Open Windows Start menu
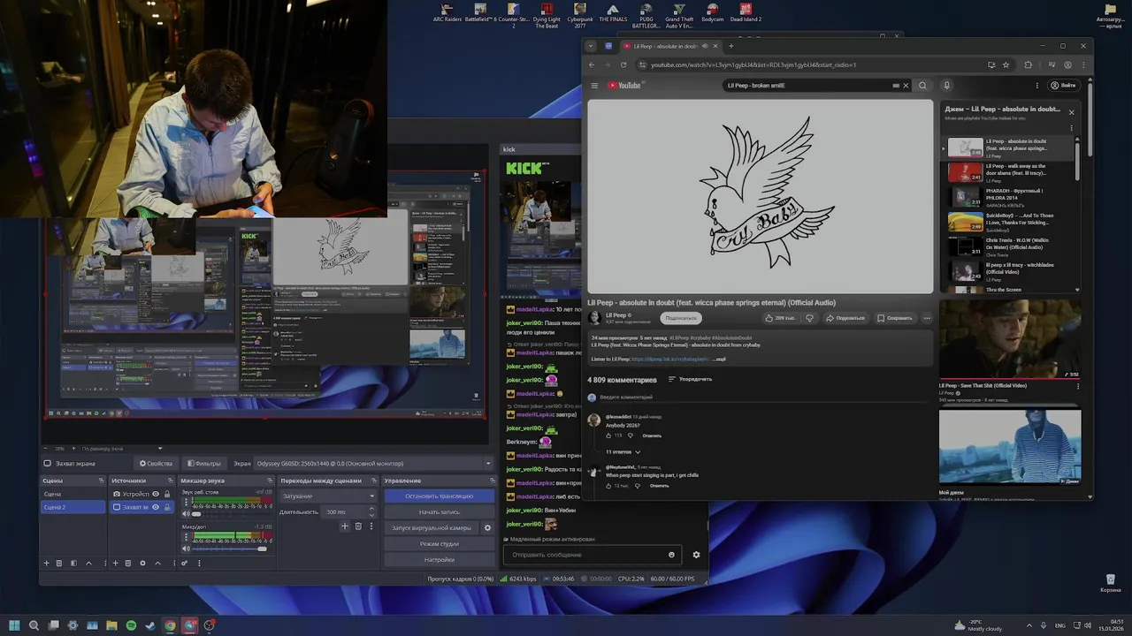 pos(14,625)
